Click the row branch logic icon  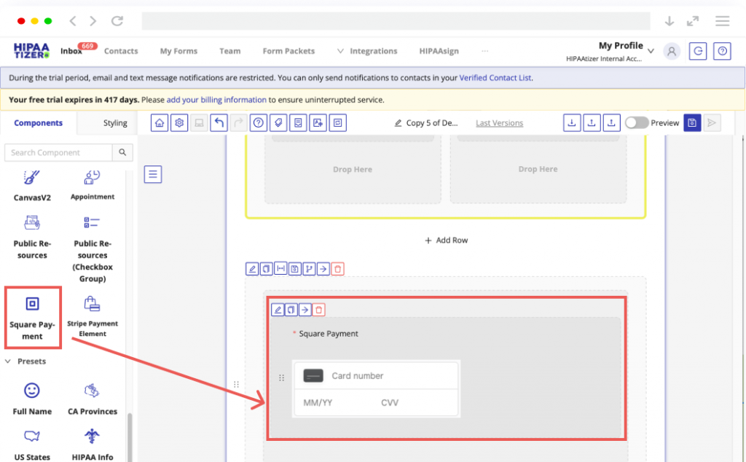click(x=309, y=269)
